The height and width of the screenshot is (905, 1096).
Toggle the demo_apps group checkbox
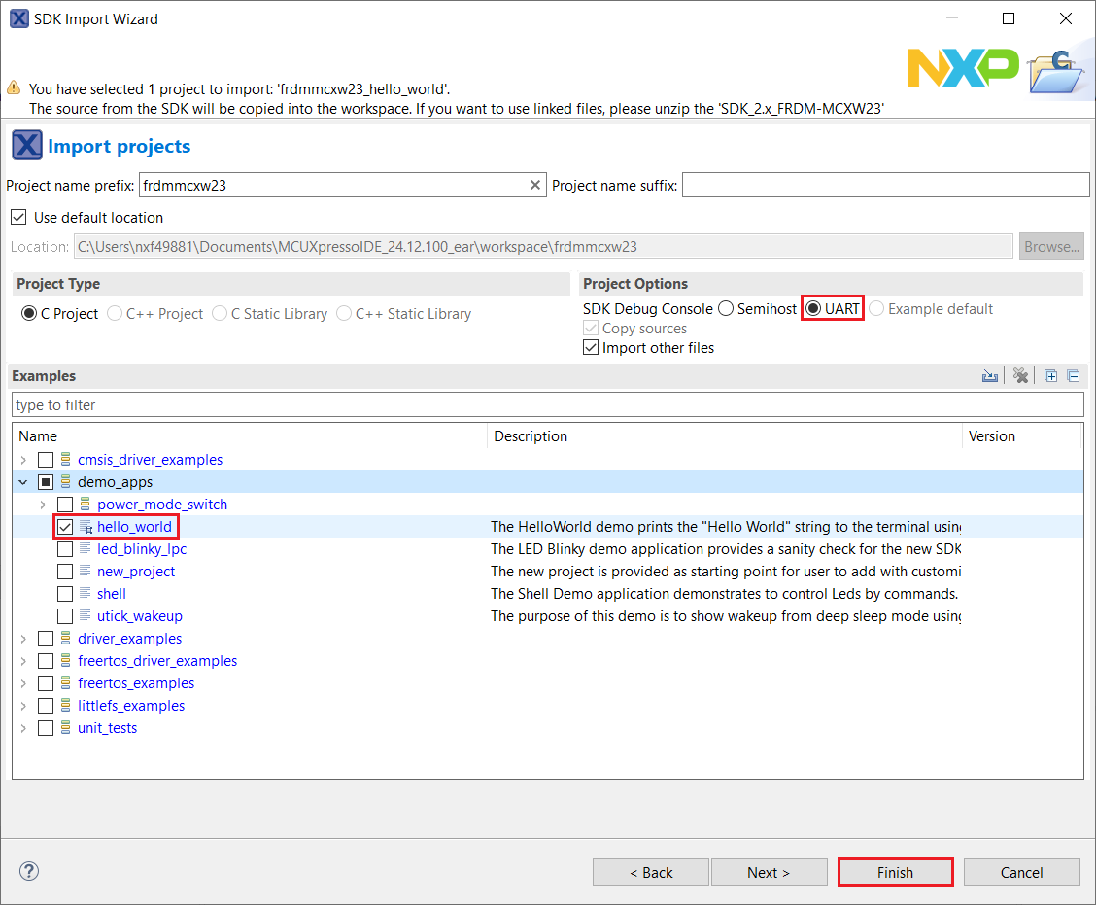[x=46, y=482]
